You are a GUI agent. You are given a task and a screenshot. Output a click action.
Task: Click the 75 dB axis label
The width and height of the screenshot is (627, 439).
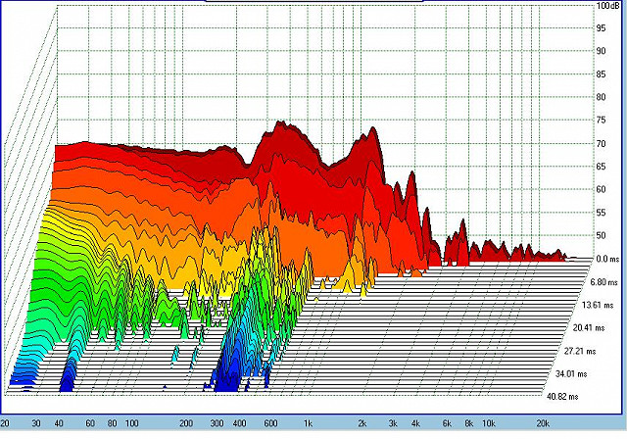coord(601,120)
